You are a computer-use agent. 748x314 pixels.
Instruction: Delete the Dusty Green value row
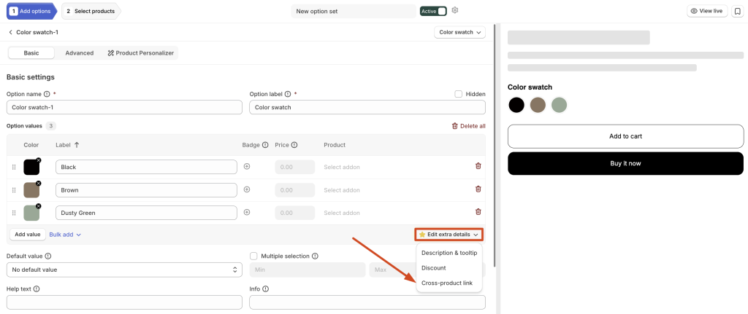pyautogui.click(x=478, y=212)
